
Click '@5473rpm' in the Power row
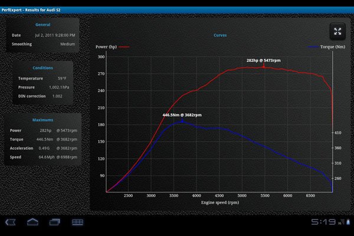[67, 130]
